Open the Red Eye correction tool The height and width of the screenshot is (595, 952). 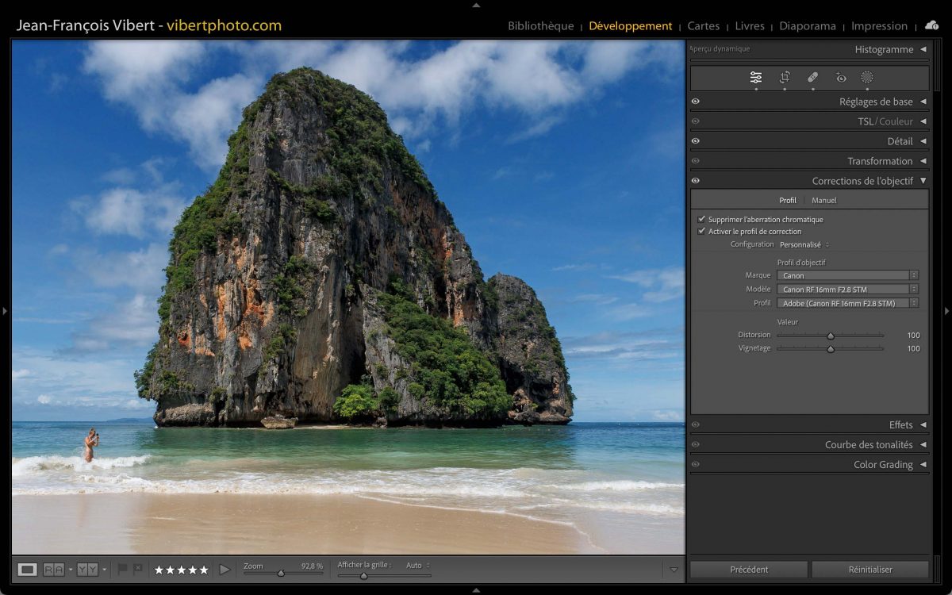coord(841,78)
